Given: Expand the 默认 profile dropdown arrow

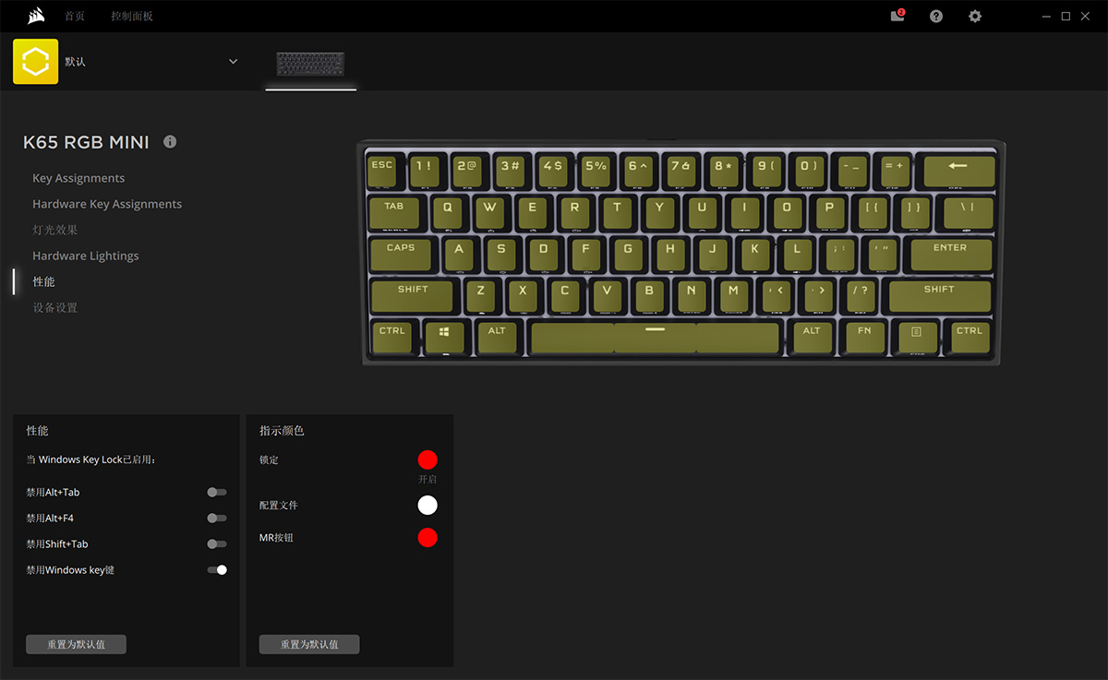Looking at the screenshot, I should tap(233, 62).
